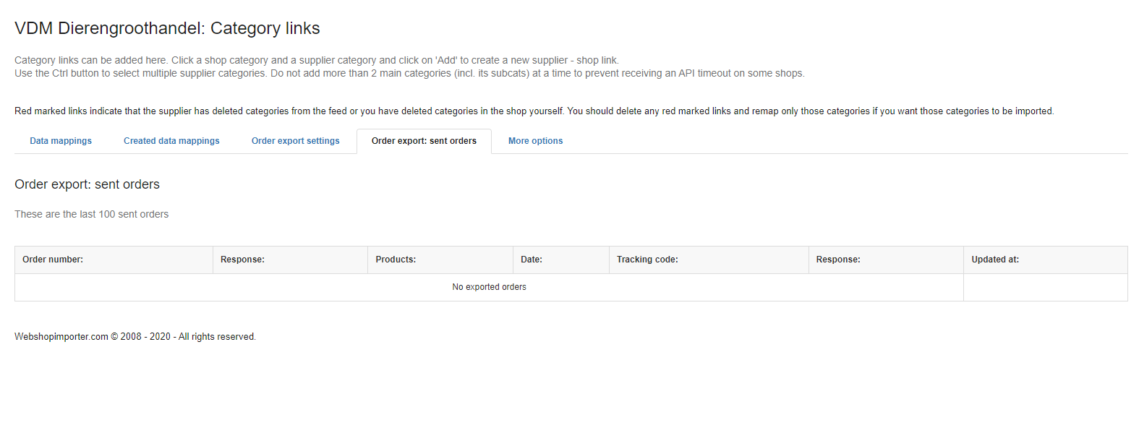This screenshot has width=1139, height=428.
Task: Select the Tracking code column header
Action: click(x=709, y=260)
